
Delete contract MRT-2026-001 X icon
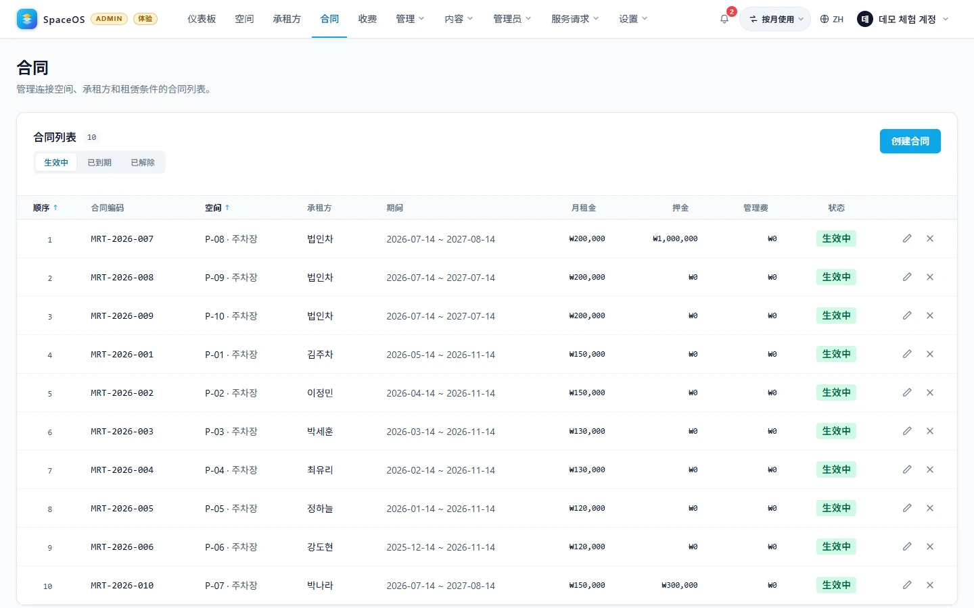point(930,354)
